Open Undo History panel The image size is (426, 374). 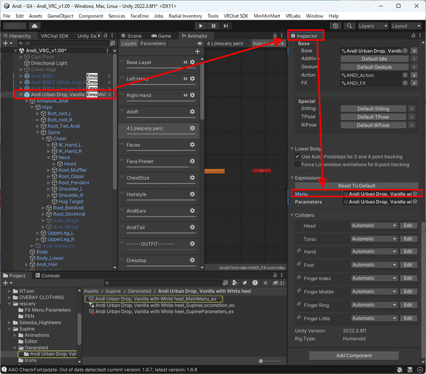(335, 26)
